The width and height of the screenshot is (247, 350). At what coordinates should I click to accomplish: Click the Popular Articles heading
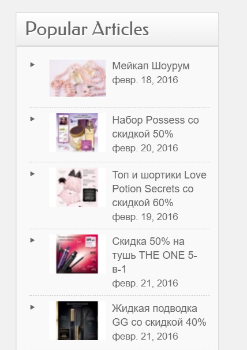coord(87,29)
